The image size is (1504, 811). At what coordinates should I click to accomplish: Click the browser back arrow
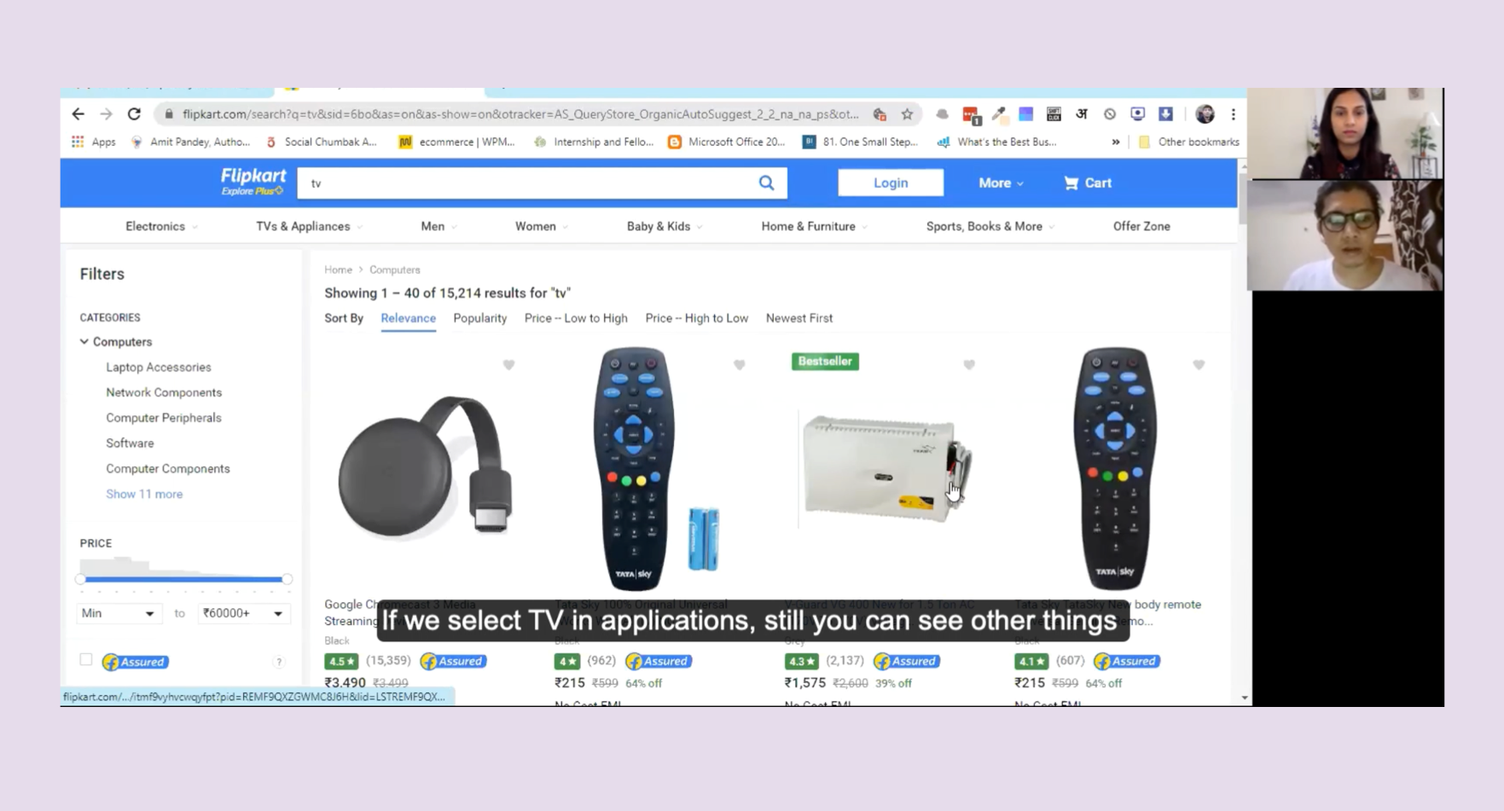(x=78, y=113)
